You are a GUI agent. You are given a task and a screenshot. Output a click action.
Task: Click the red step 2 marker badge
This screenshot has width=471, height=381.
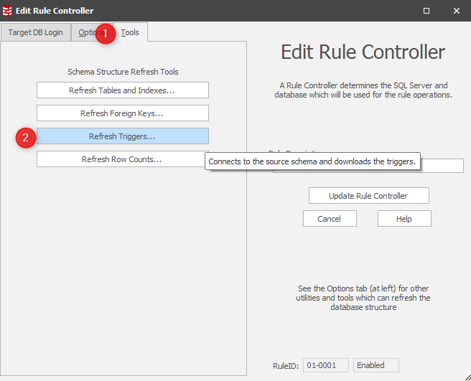25,138
